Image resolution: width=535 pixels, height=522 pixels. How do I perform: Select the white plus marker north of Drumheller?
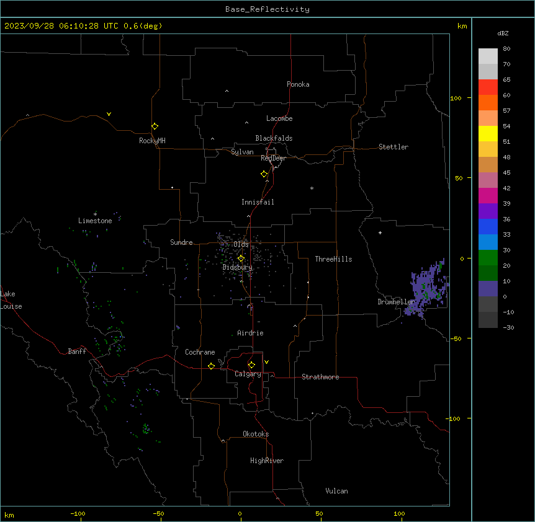[x=380, y=232]
